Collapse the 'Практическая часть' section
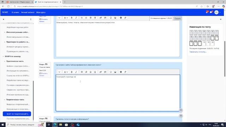The height and width of the screenshot is (127, 226). tap(5, 61)
